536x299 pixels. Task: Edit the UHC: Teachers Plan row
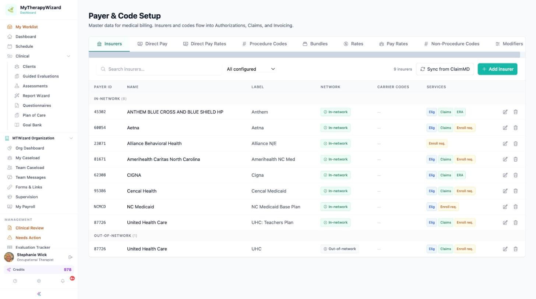[x=505, y=223]
